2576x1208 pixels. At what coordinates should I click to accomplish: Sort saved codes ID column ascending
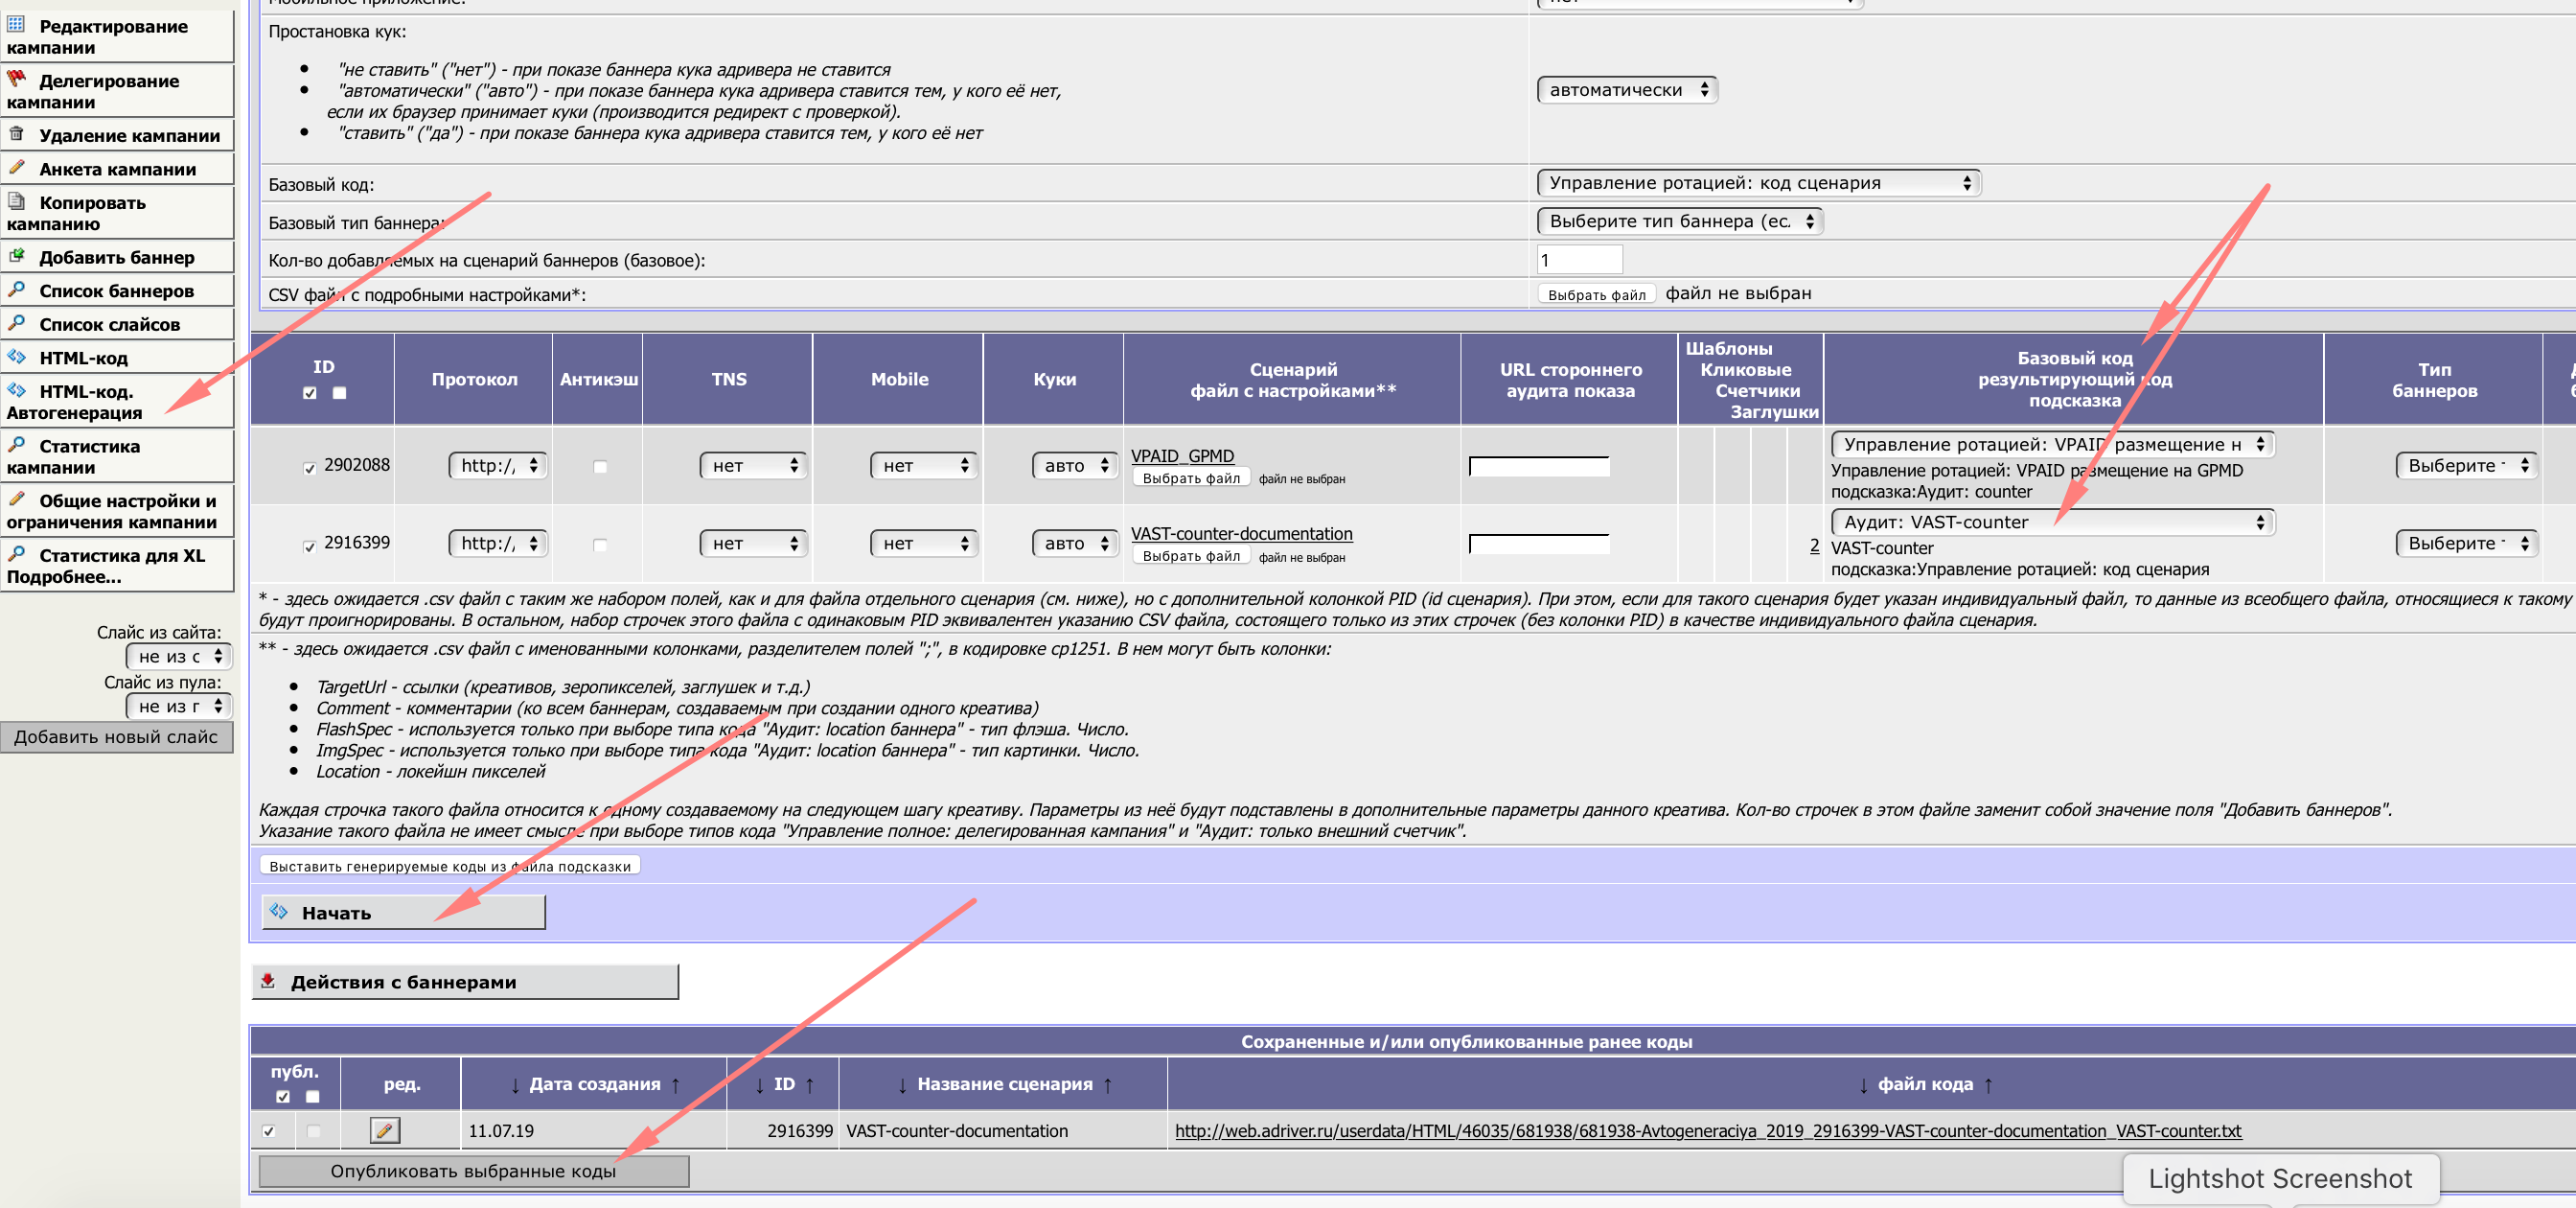click(x=809, y=1085)
